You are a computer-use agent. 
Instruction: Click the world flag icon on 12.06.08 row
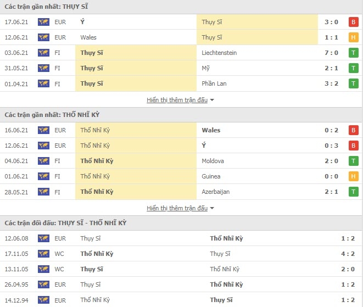[43, 238]
